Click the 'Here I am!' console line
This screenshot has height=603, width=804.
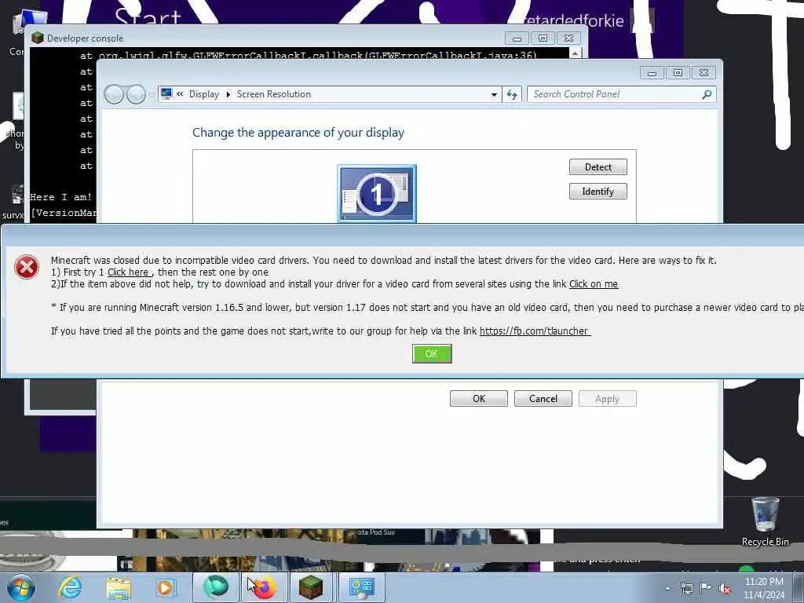61,197
